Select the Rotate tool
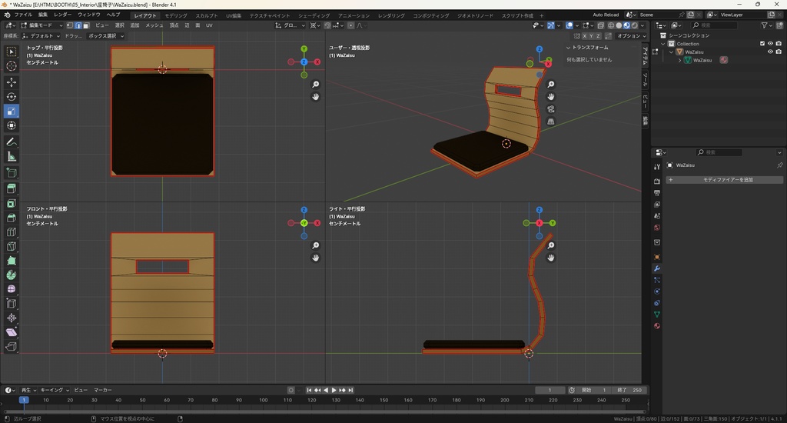 [12, 97]
